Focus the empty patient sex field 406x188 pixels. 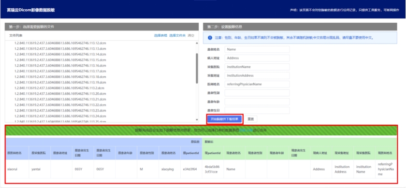[x=257, y=93]
